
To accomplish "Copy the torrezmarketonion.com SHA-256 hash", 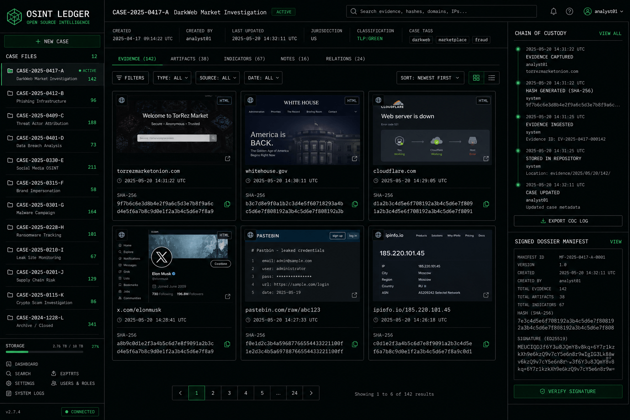I will click(x=227, y=204).
